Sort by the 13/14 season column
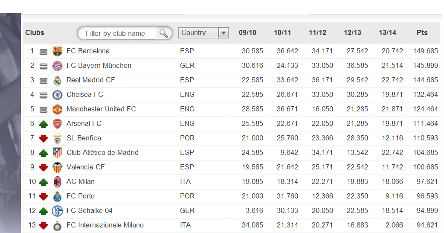The height and width of the screenshot is (233, 444). click(387, 32)
